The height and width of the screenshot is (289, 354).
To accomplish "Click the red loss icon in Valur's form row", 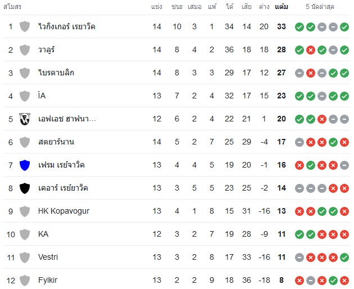I will [x=310, y=50].
